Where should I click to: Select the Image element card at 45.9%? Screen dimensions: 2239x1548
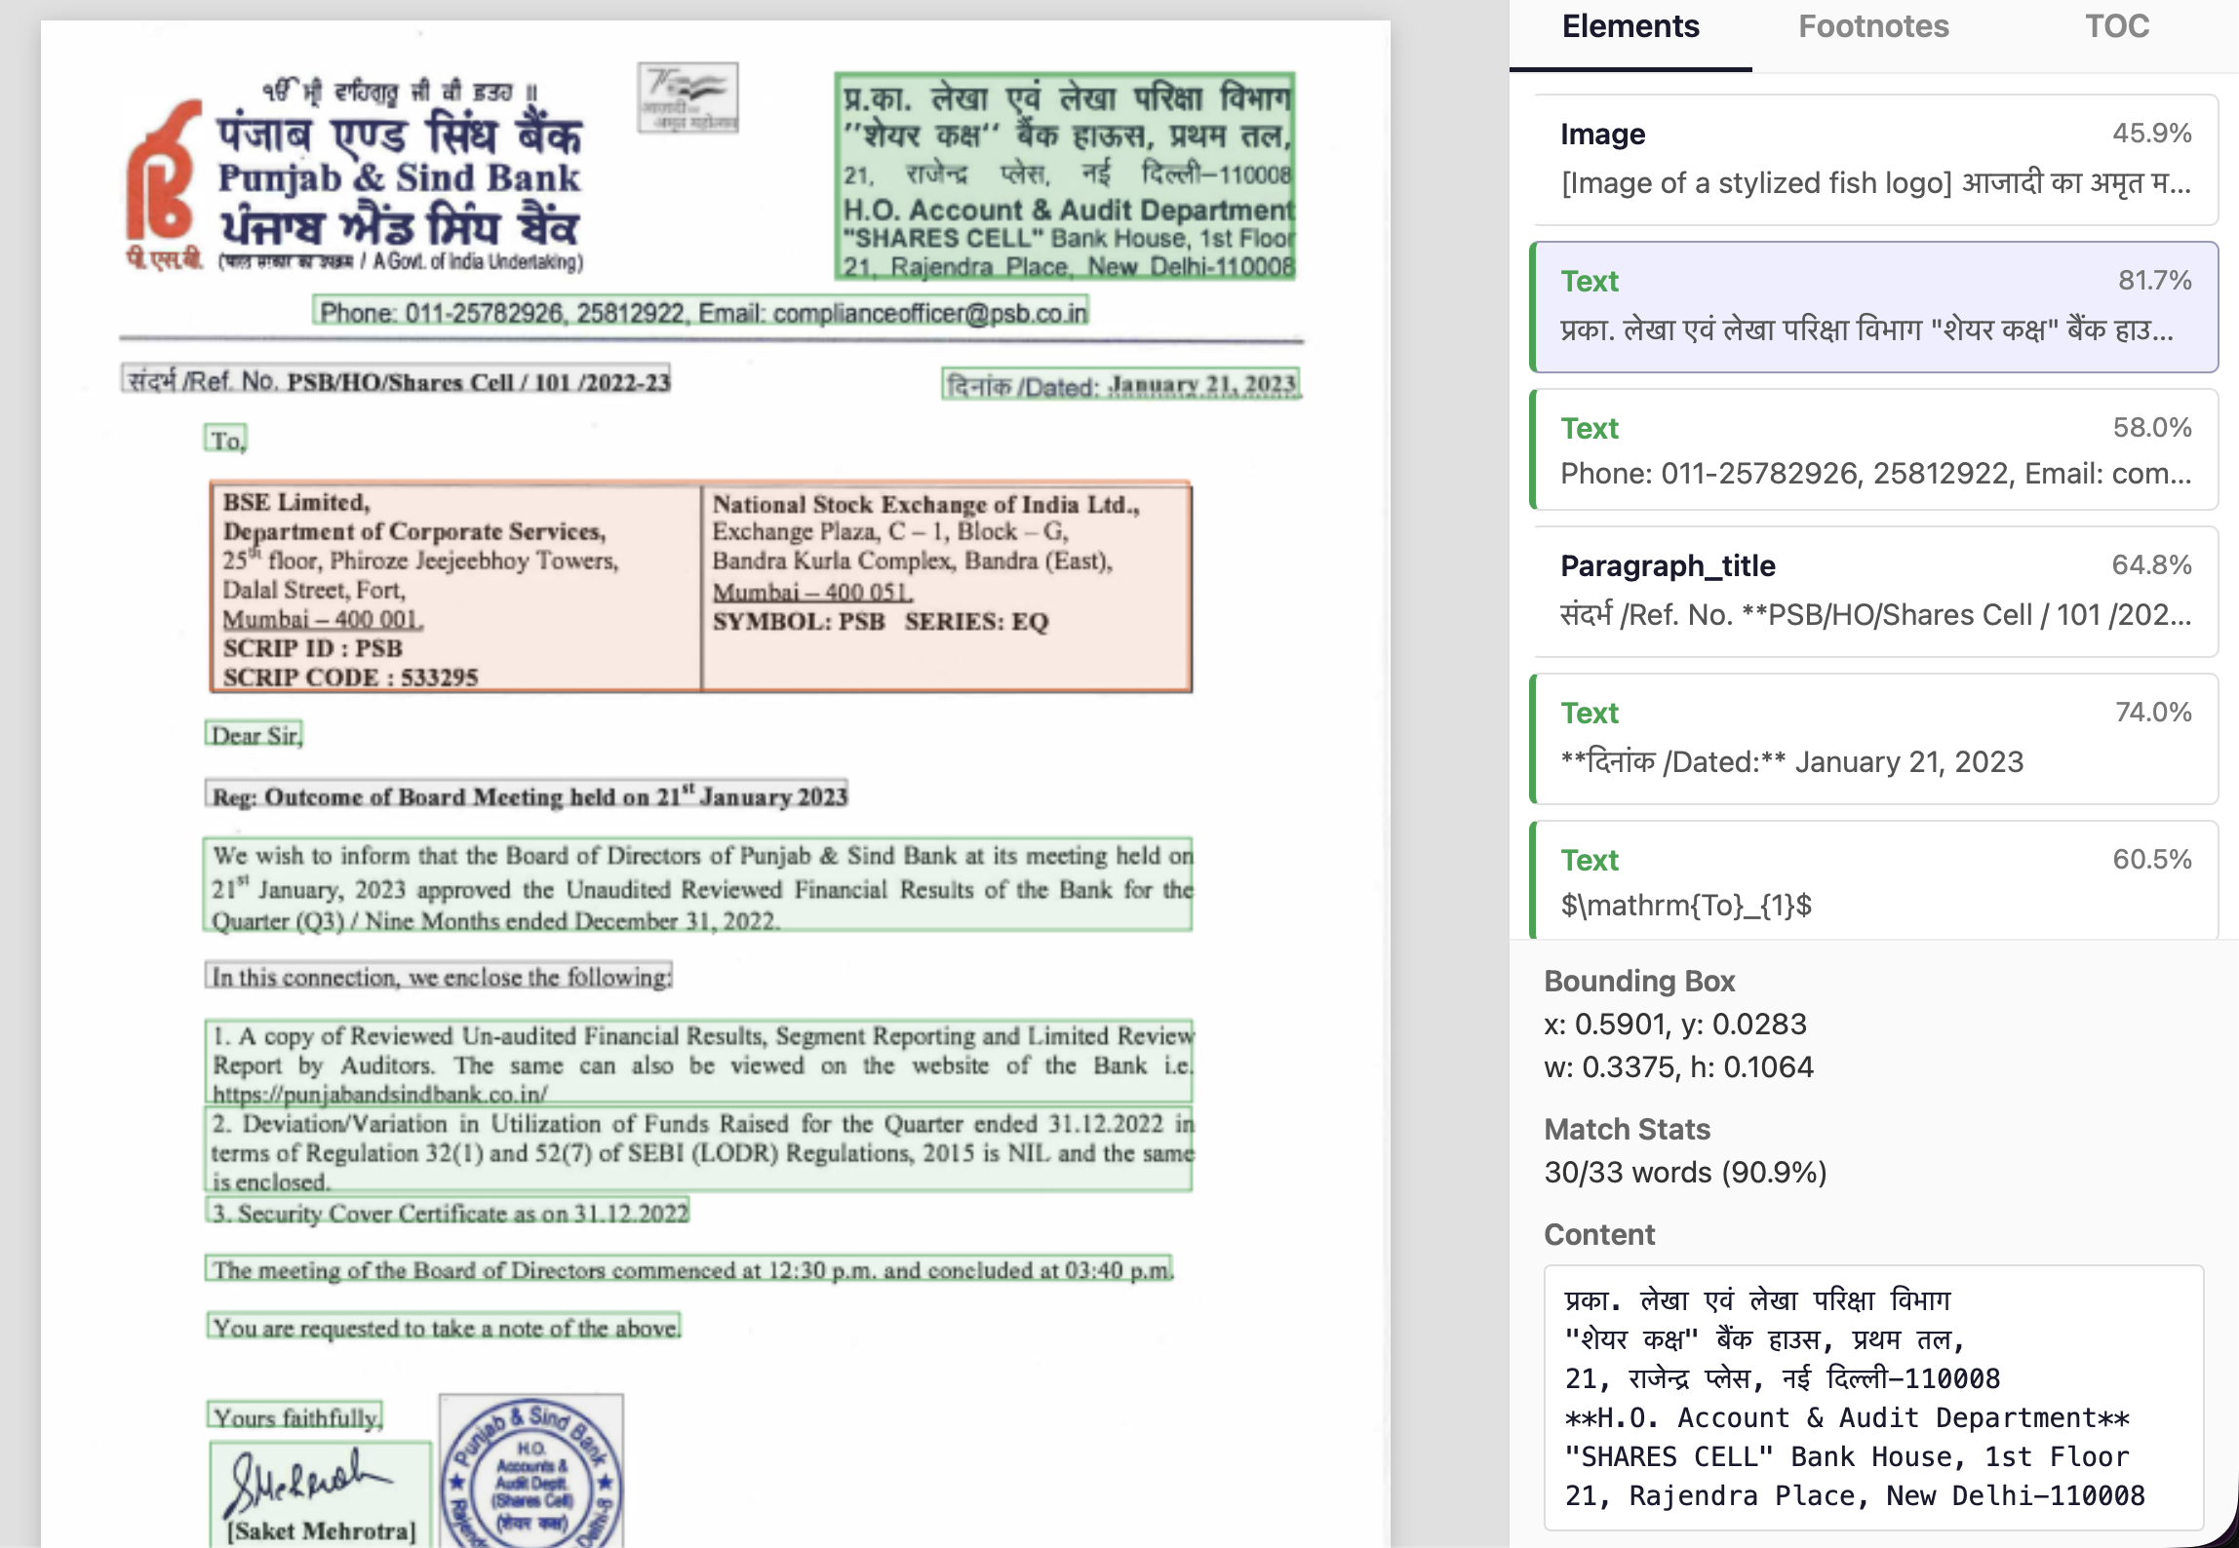click(x=1874, y=158)
